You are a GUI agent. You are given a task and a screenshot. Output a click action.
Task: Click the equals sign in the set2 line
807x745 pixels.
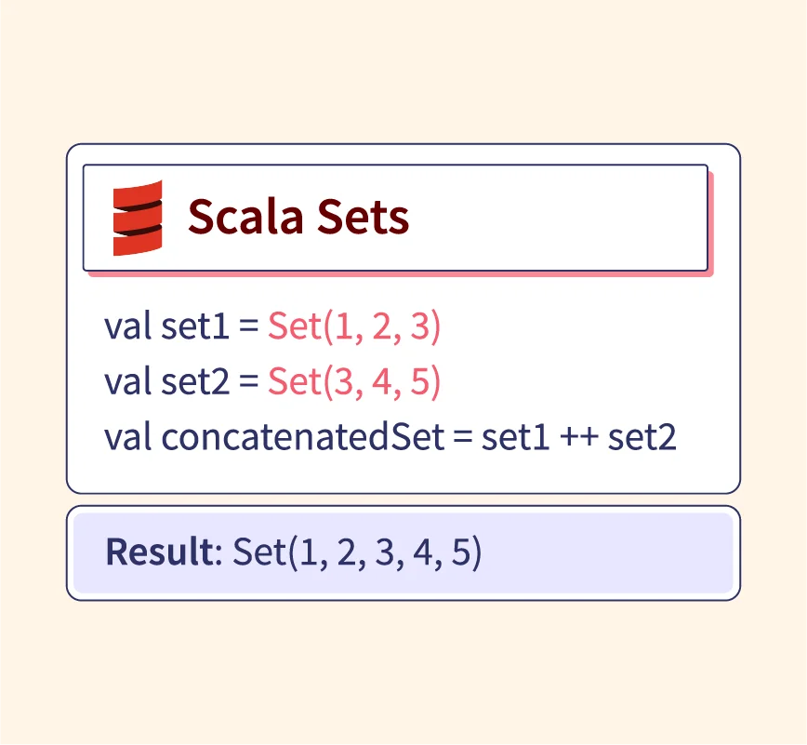(248, 382)
